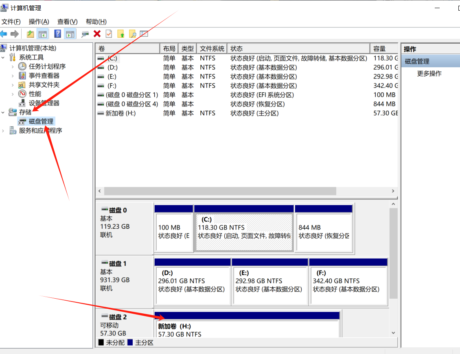Click the checklist settings toolbar icon

point(144,34)
